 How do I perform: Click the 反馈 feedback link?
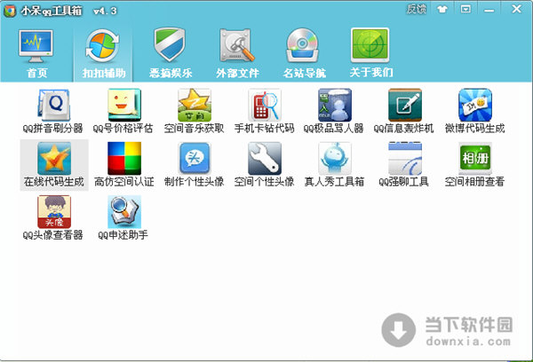click(x=416, y=9)
